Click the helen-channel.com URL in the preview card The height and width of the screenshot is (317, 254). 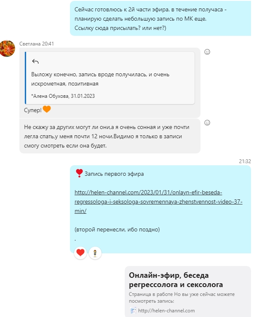[x=166, y=311]
